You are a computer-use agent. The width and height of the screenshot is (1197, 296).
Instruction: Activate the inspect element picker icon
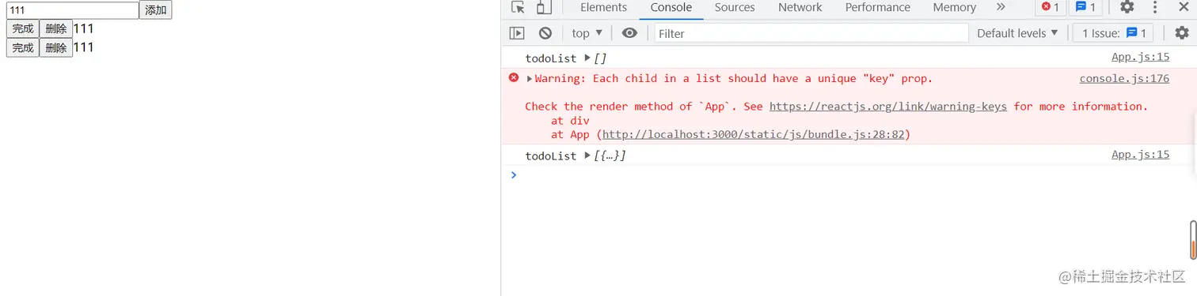coord(519,7)
